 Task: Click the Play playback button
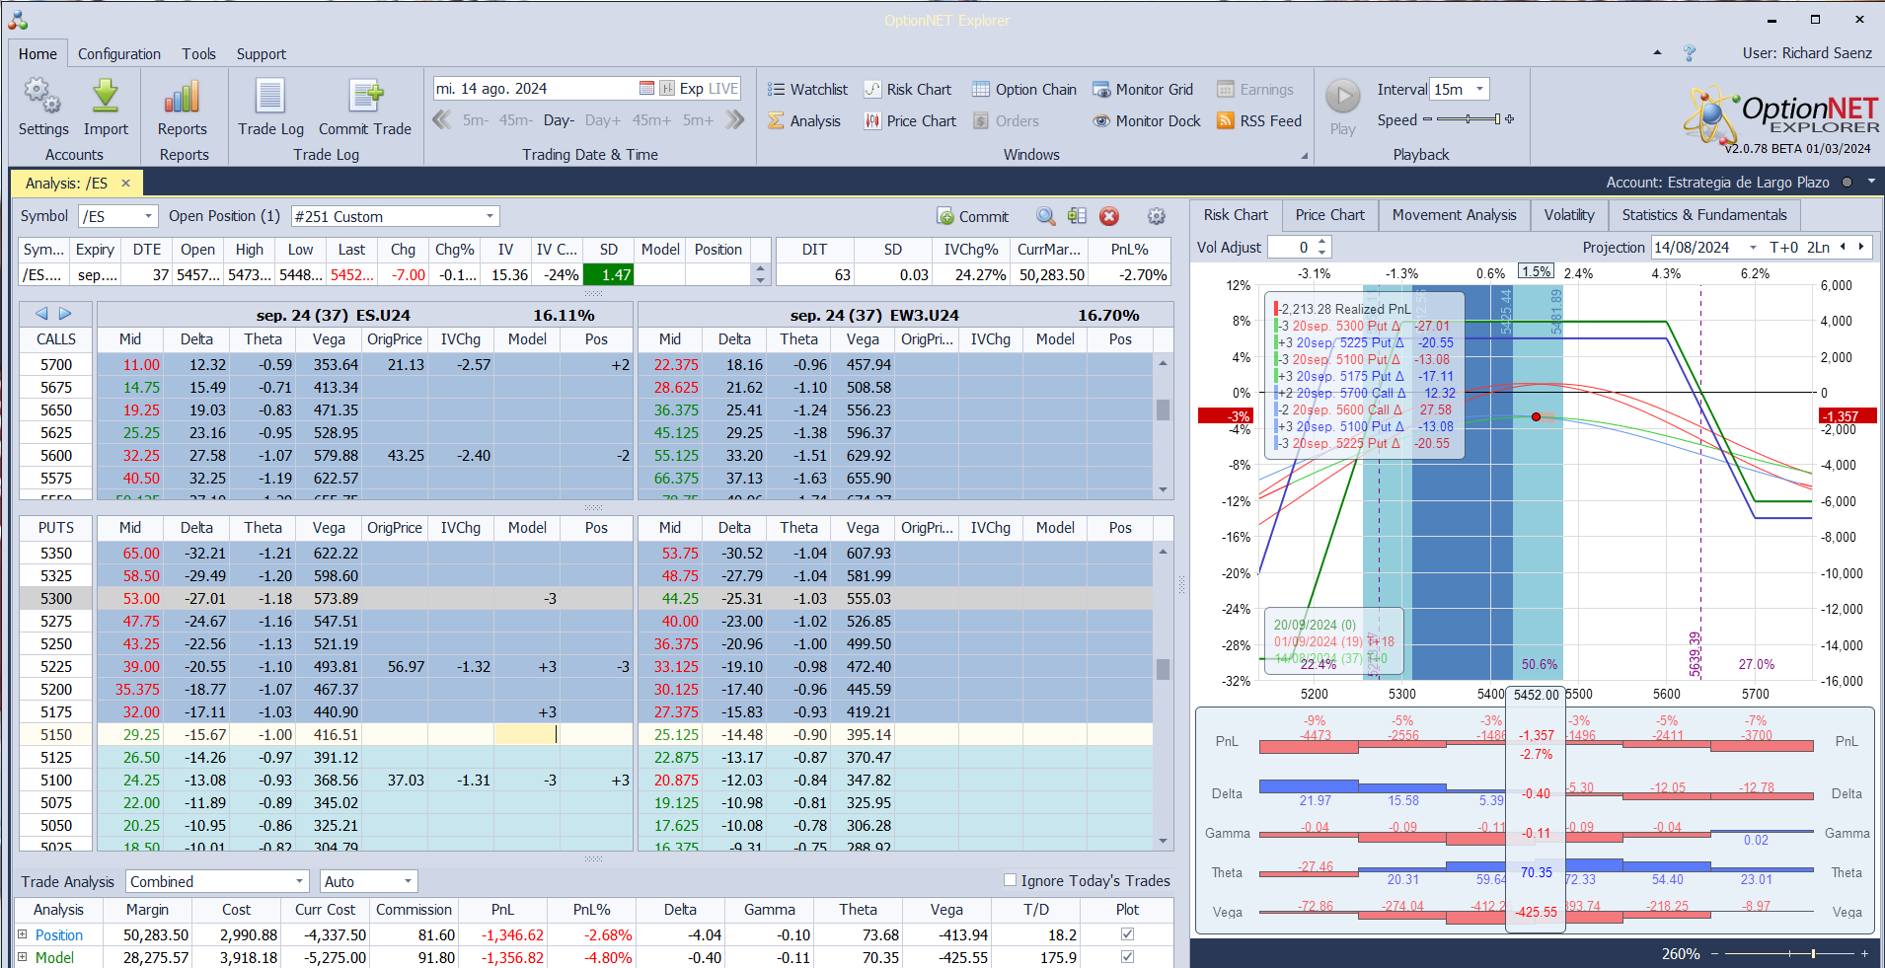1342,97
